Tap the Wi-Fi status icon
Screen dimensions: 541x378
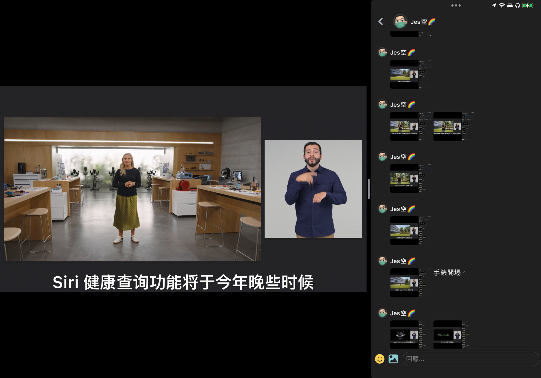[x=502, y=5]
